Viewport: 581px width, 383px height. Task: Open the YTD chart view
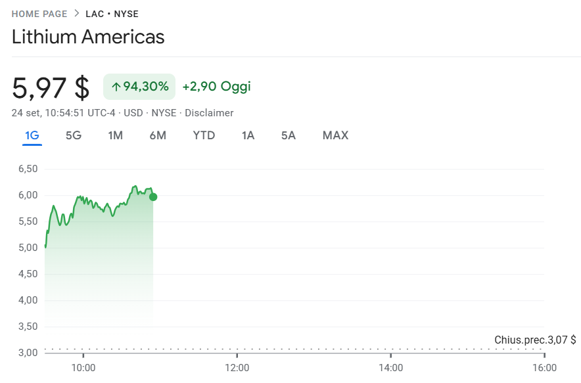(x=204, y=136)
